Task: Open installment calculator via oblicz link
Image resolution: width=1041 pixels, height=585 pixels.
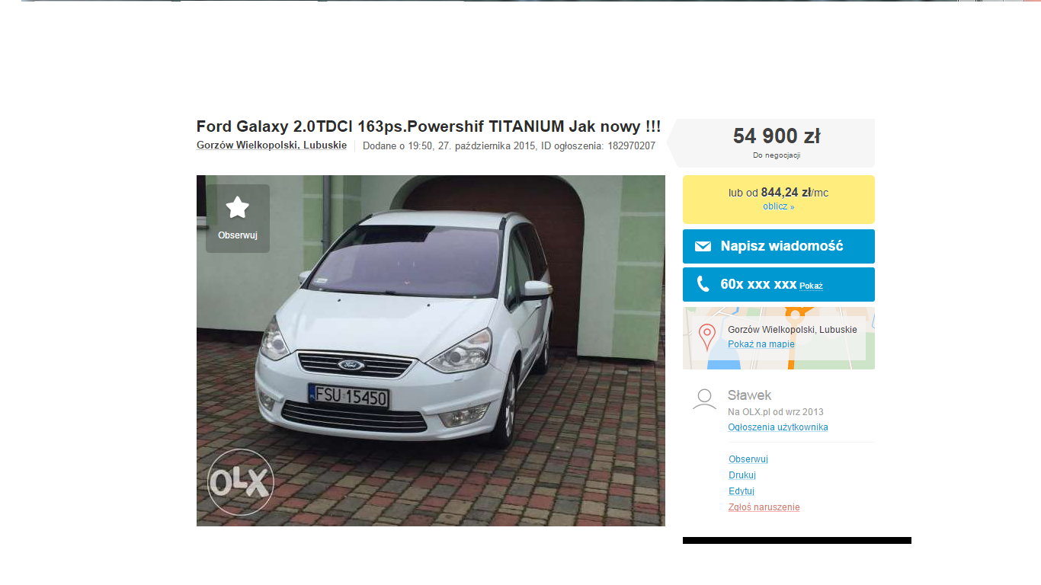Action: (x=778, y=206)
